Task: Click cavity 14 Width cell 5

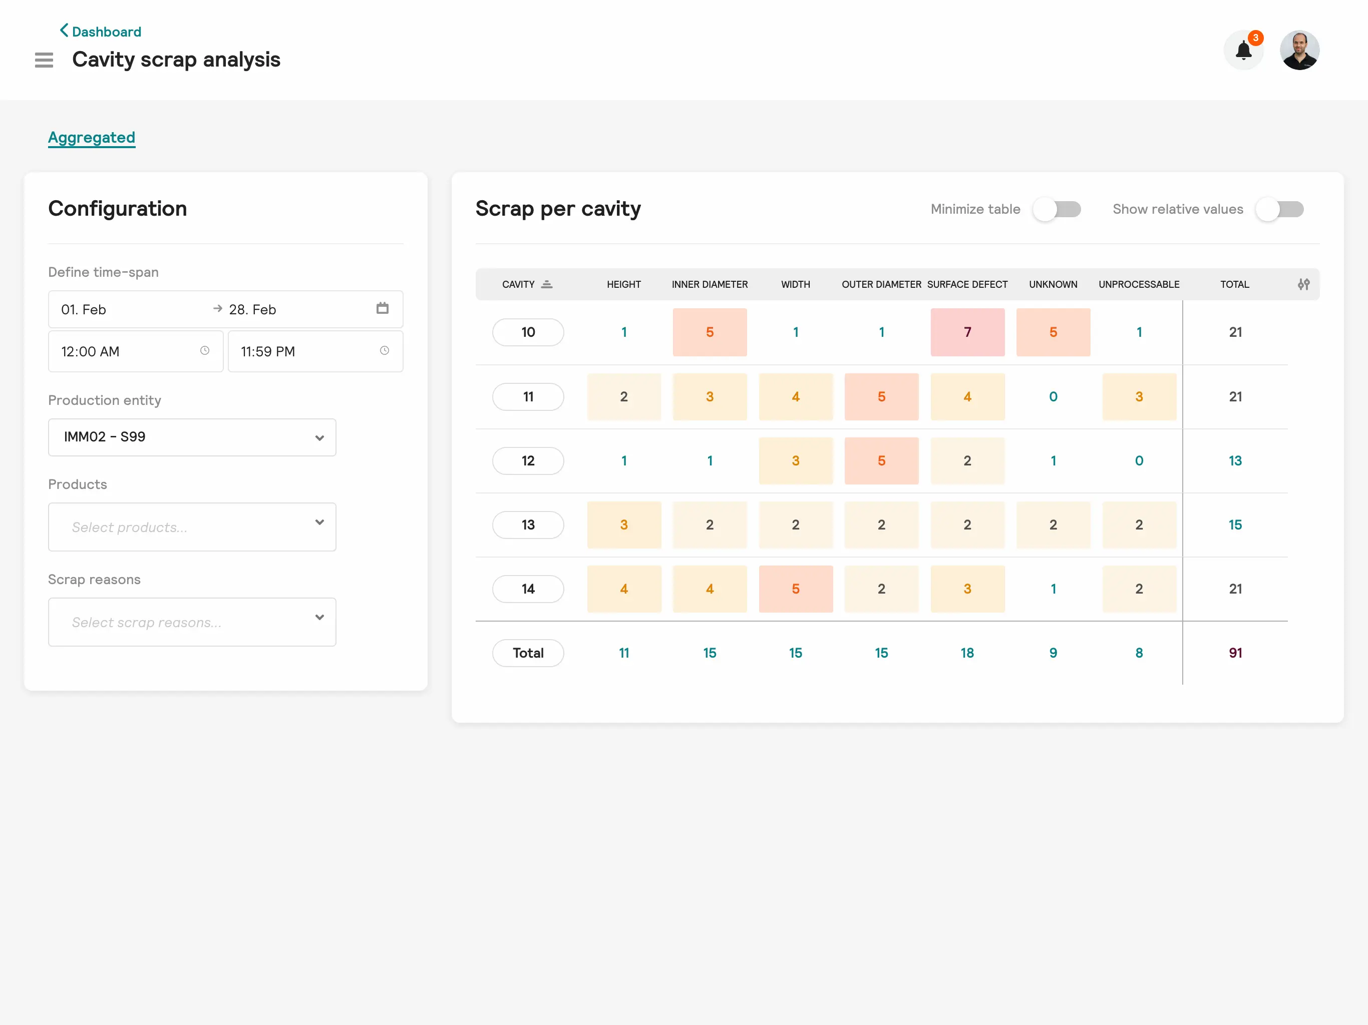Action: [x=796, y=589]
